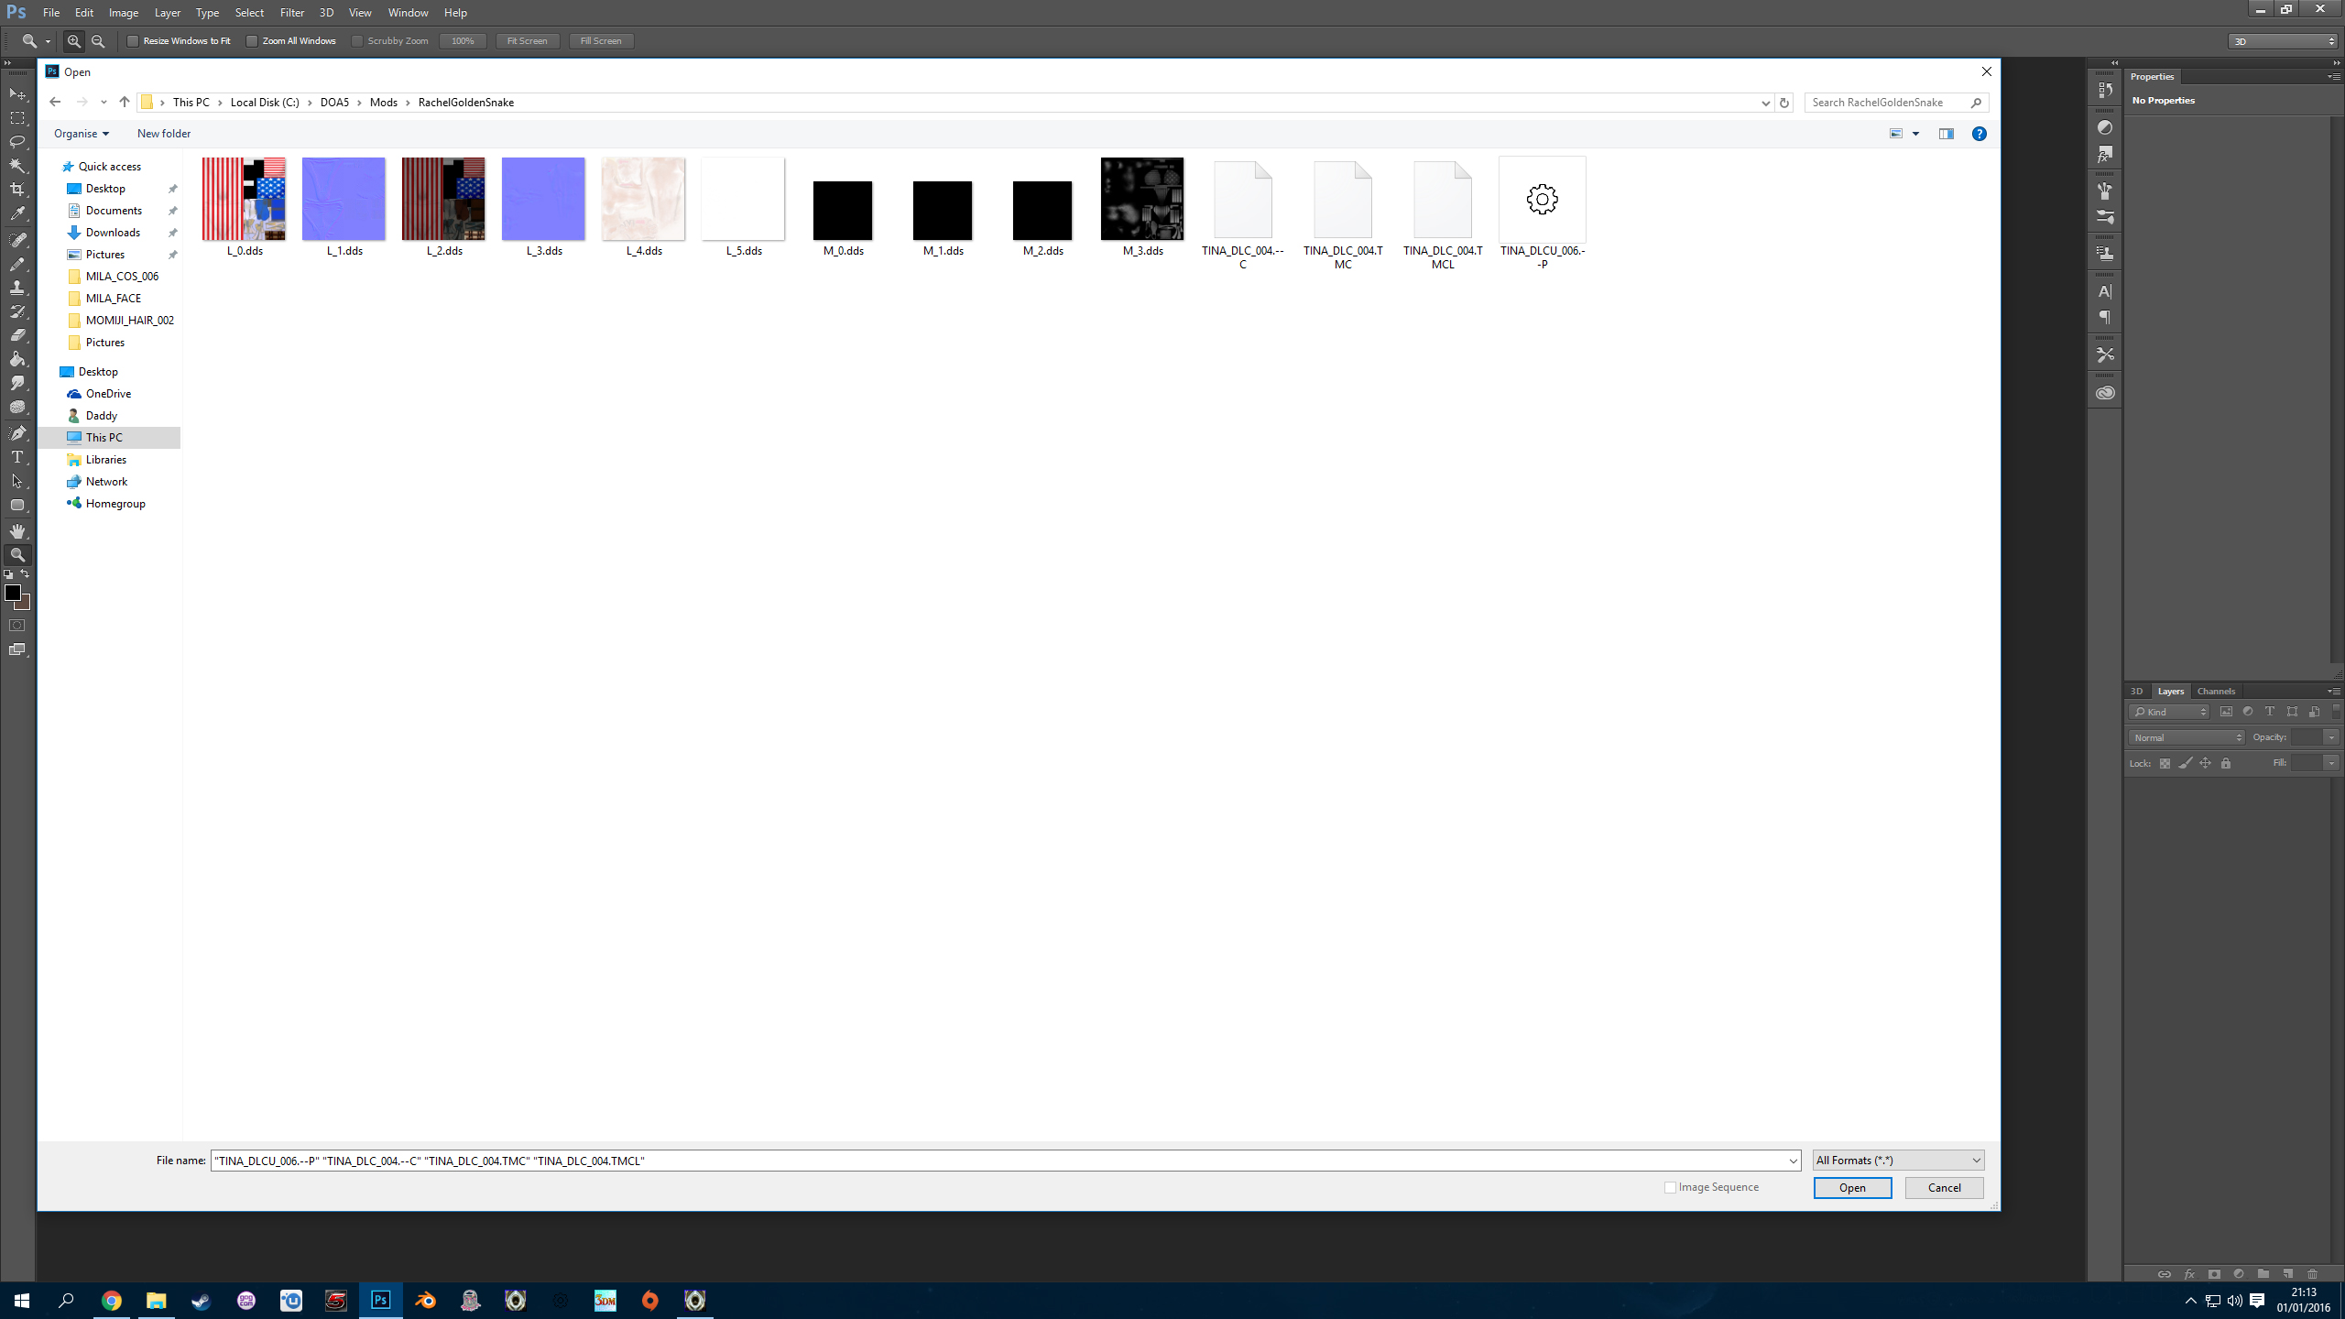This screenshot has width=2345, height=1319.
Task: Open Photoshop from the taskbar
Action: click(x=380, y=1301)
